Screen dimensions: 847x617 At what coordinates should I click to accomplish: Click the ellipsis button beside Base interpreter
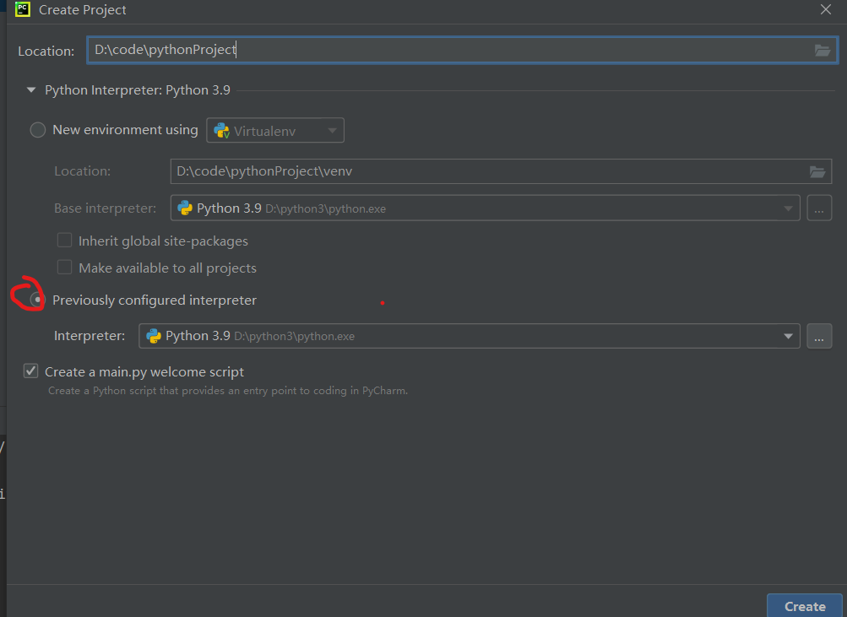pyautogui.click(x=819, y=208)
